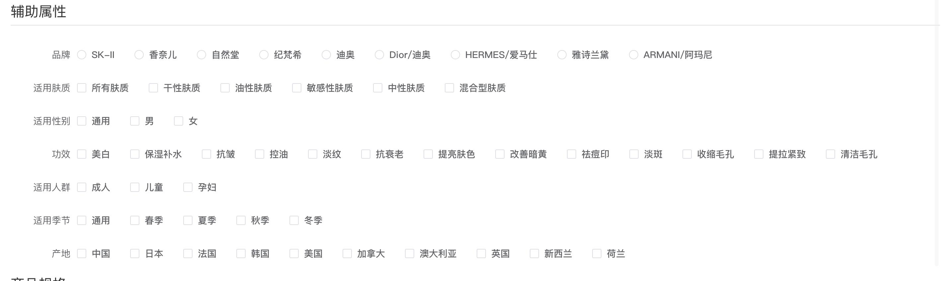This screenshot has height=281, width=948.
Task: Select 日本 as place of origin
Action: (x=135, y=253)
